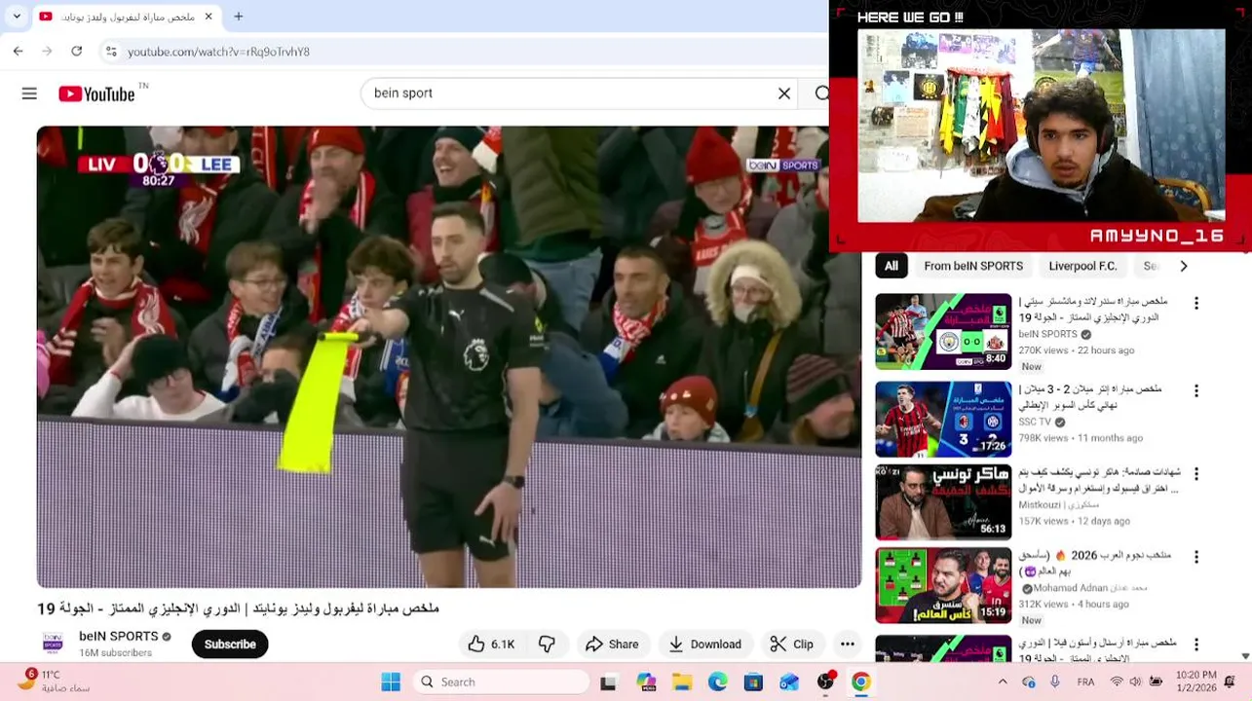The image size is (1252, 701).
Task: Select the 'From beIN SPORTS' chip
Action: pos(973,266)
